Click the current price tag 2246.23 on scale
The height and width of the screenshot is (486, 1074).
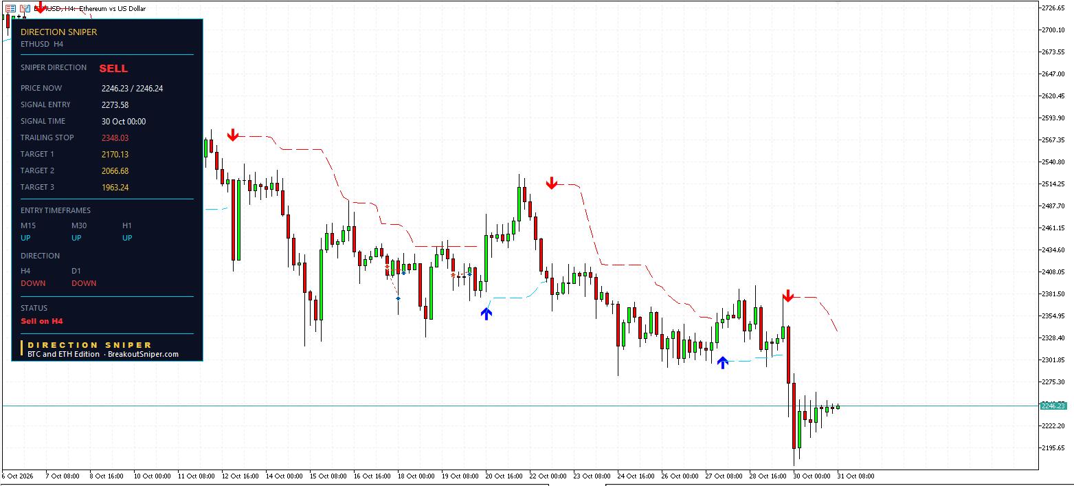pos(1053,406)
